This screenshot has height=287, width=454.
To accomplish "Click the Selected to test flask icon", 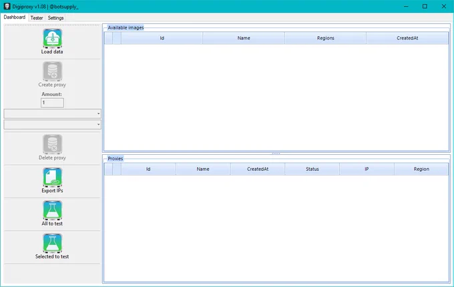I will (52, 243).
